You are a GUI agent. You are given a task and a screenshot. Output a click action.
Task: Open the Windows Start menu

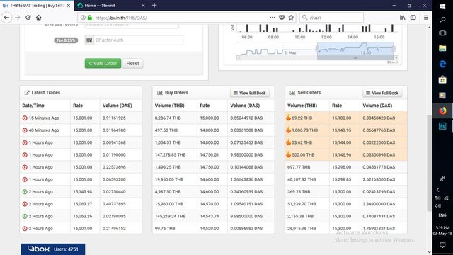[442, 6]
